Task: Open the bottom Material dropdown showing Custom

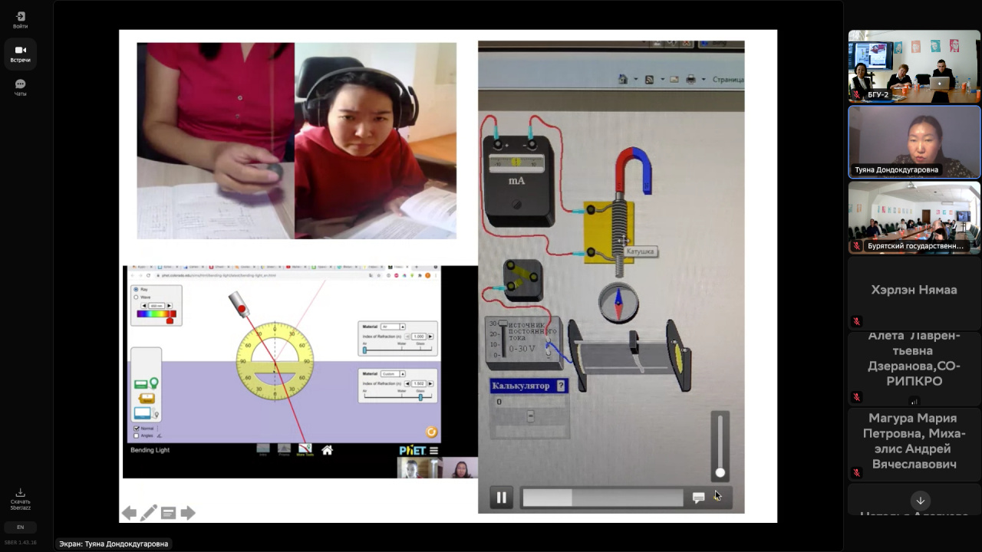Action: [393, 374]
